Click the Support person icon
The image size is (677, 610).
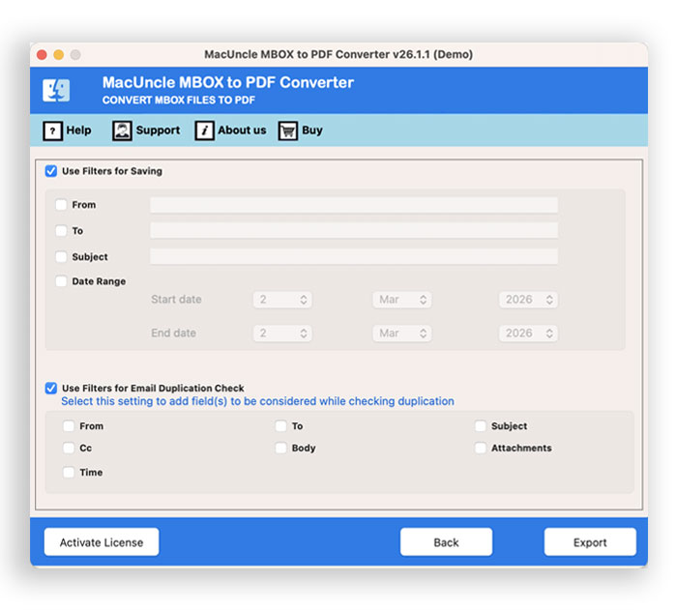[x=122, y=131]
